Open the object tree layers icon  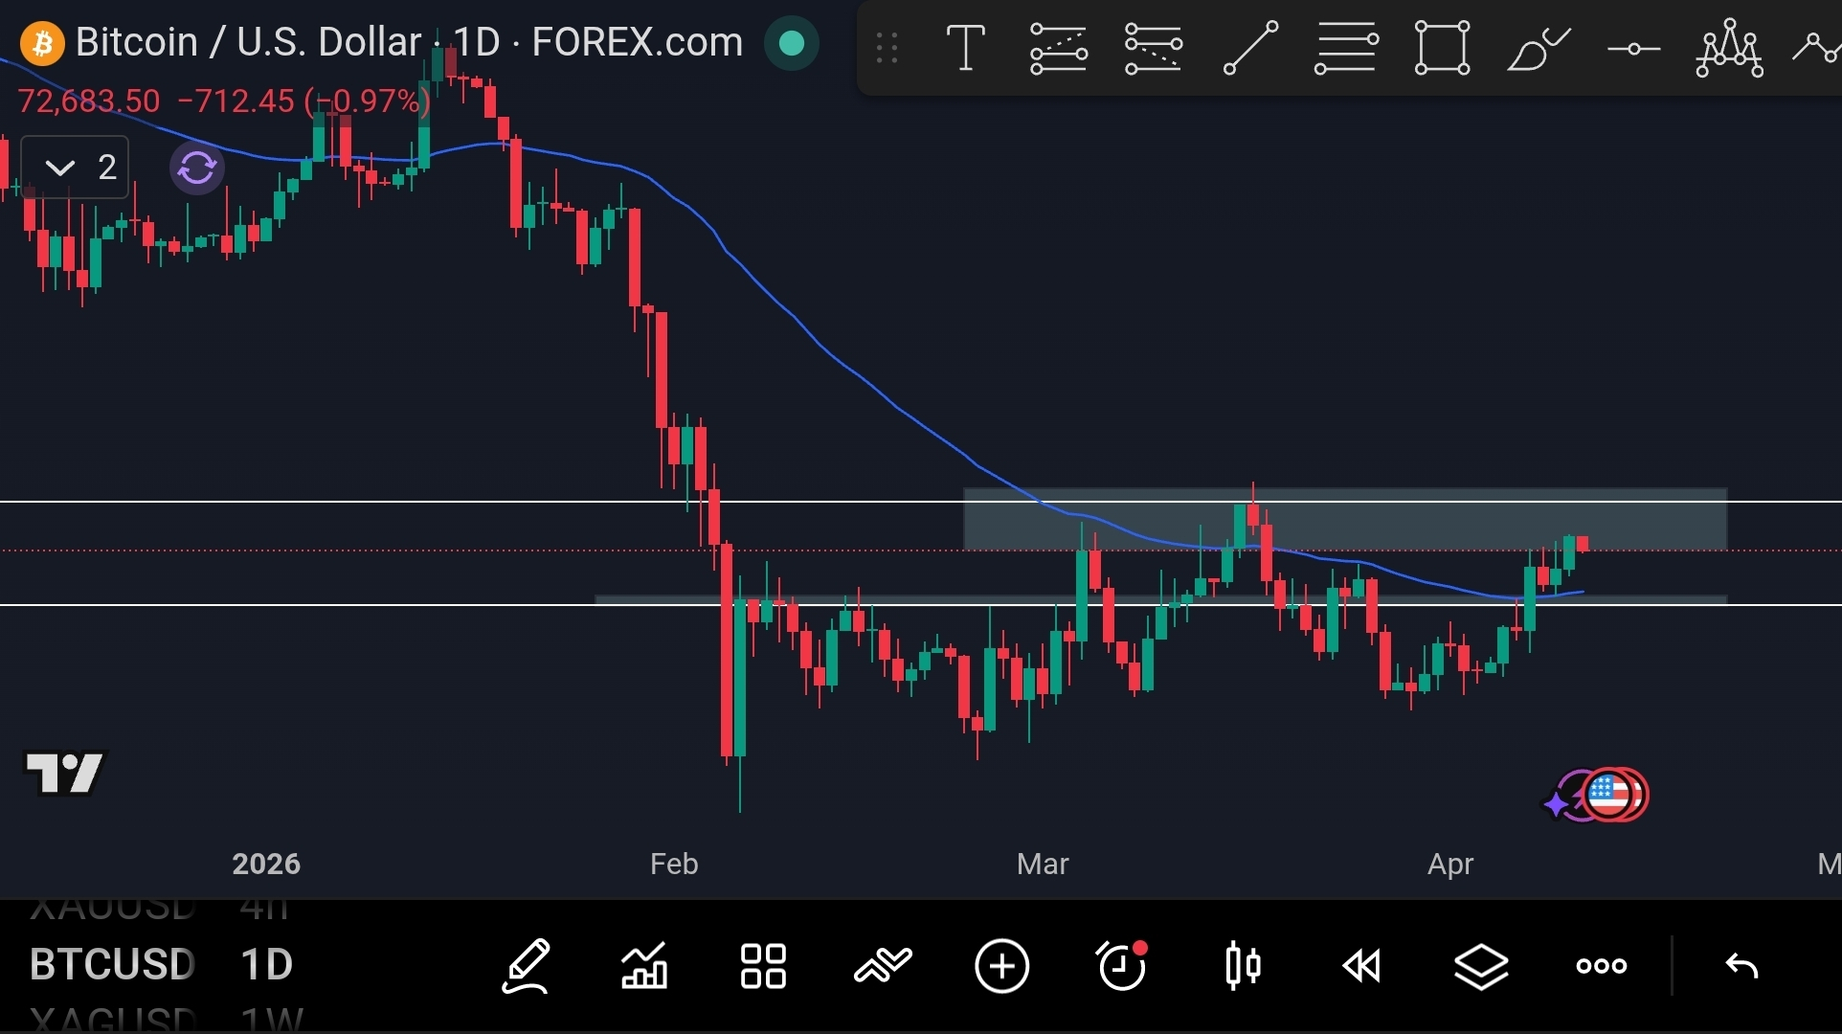[x=1481, y=966]
